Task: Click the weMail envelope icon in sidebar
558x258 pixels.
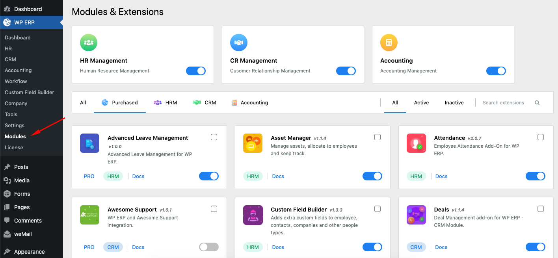Action: click(x=7, y=234)
